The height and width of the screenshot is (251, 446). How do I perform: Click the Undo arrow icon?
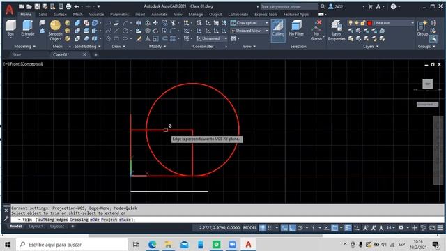(x=76, y=6)
